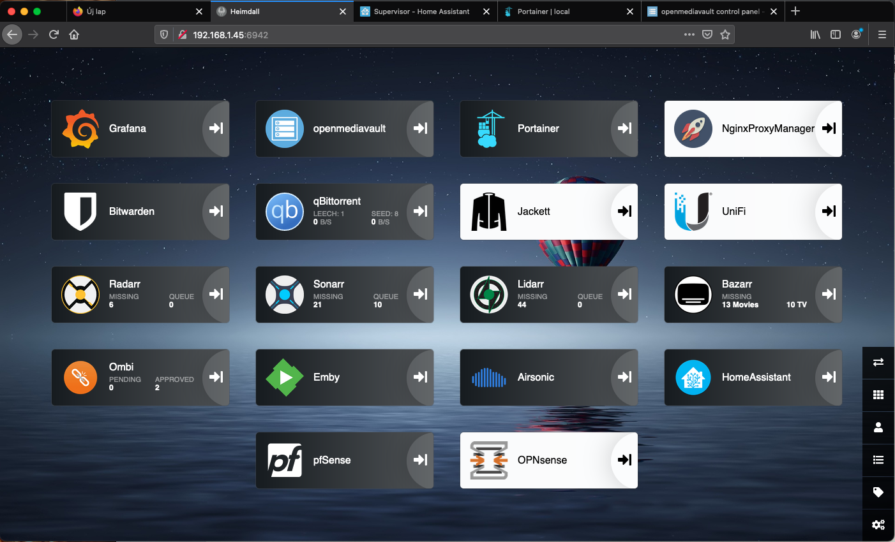Click the browser back button
895x542 pixels.
(12, 34)
